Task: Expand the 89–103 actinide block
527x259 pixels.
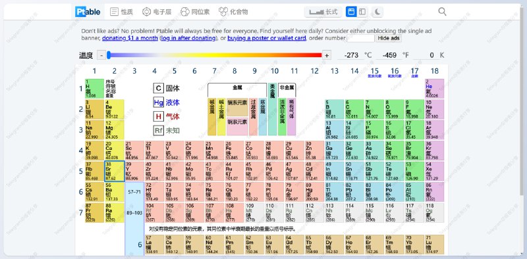Action: point(134,213)
